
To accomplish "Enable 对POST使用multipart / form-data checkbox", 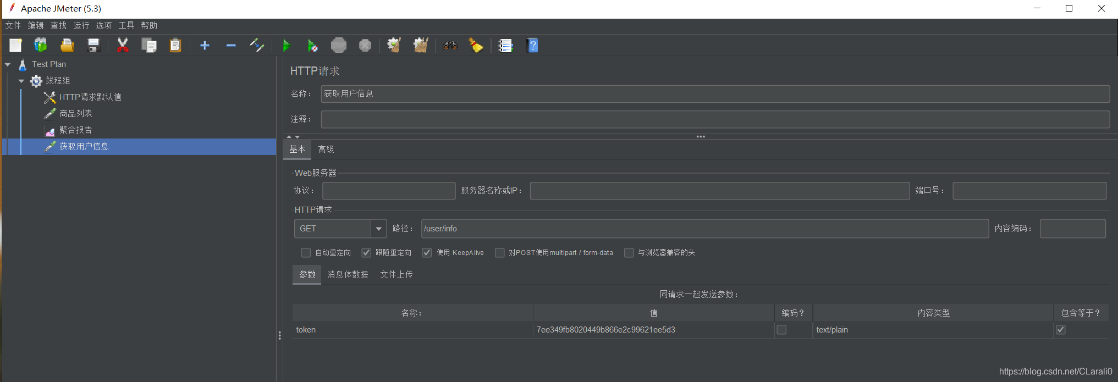I will pyautogui.click(x=499, y=253).
